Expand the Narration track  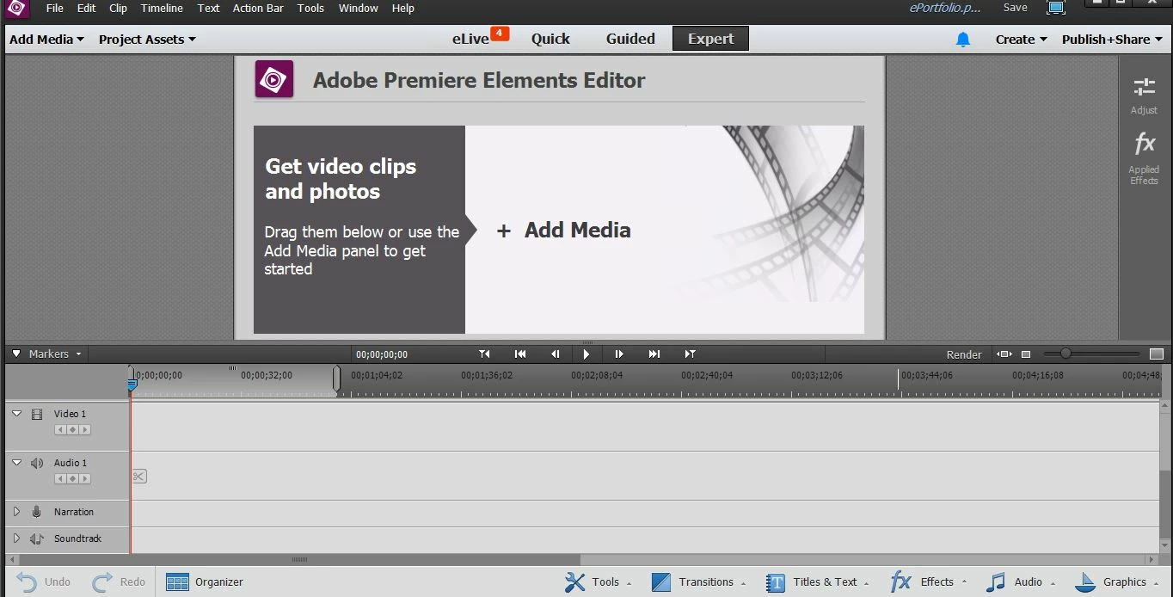tap(16, 512)
